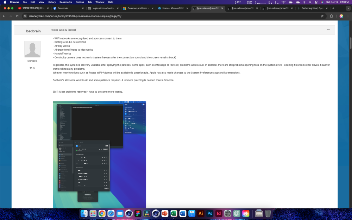
Task: Open the Bookmarks menu
Action: [x=65, y=2]
